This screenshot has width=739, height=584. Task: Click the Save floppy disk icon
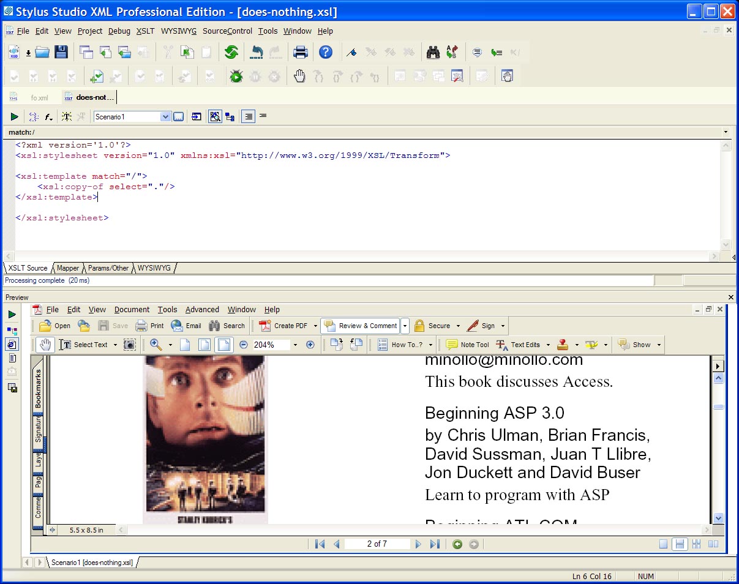pos(61,53)
